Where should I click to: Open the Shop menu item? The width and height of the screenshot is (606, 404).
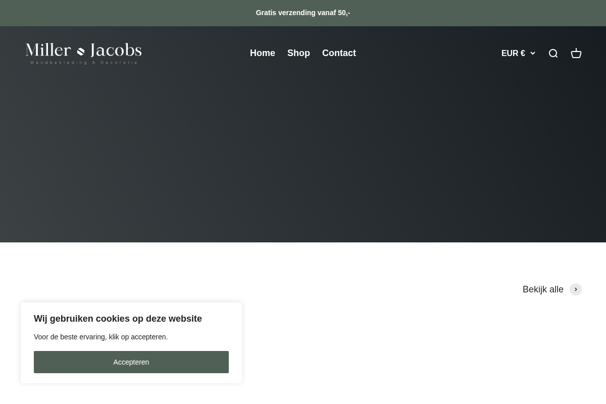click(x=298, y=53)
